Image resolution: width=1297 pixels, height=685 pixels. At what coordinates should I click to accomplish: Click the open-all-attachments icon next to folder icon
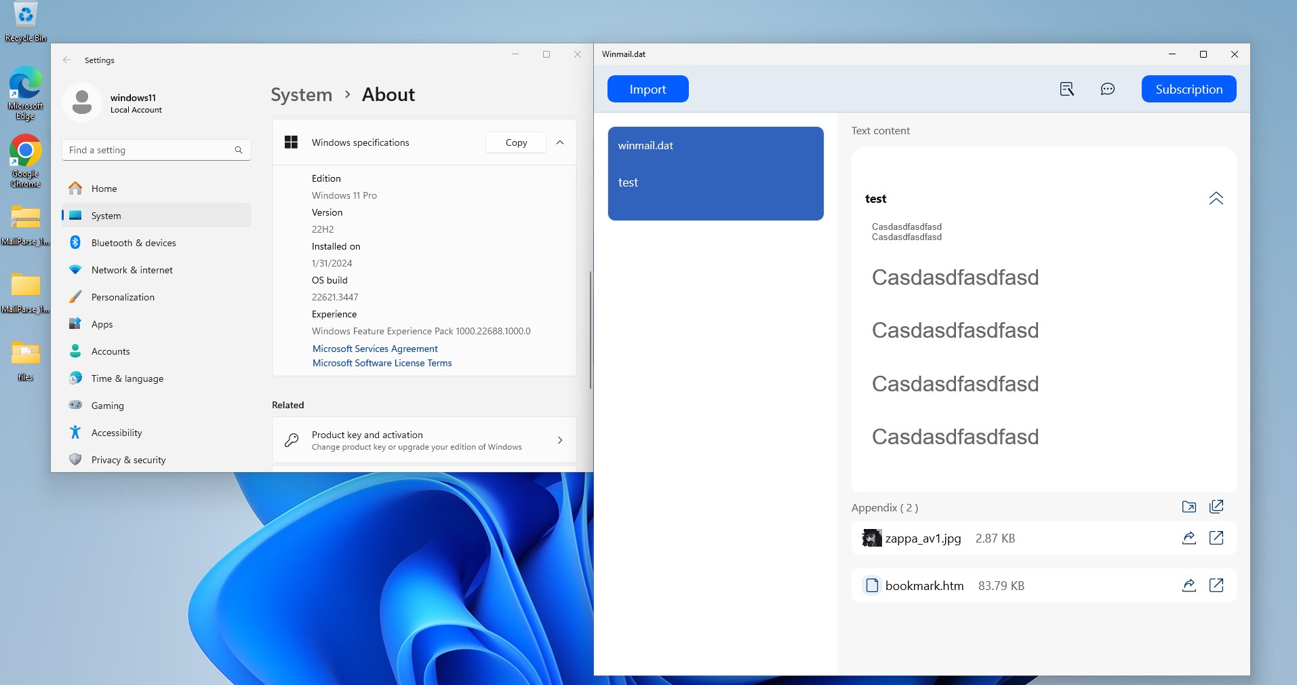[x=1217, y=507]
